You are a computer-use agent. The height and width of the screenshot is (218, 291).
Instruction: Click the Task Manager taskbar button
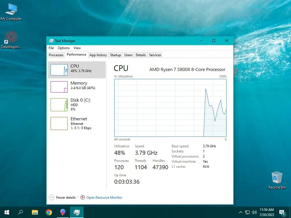tap(77, 212)
